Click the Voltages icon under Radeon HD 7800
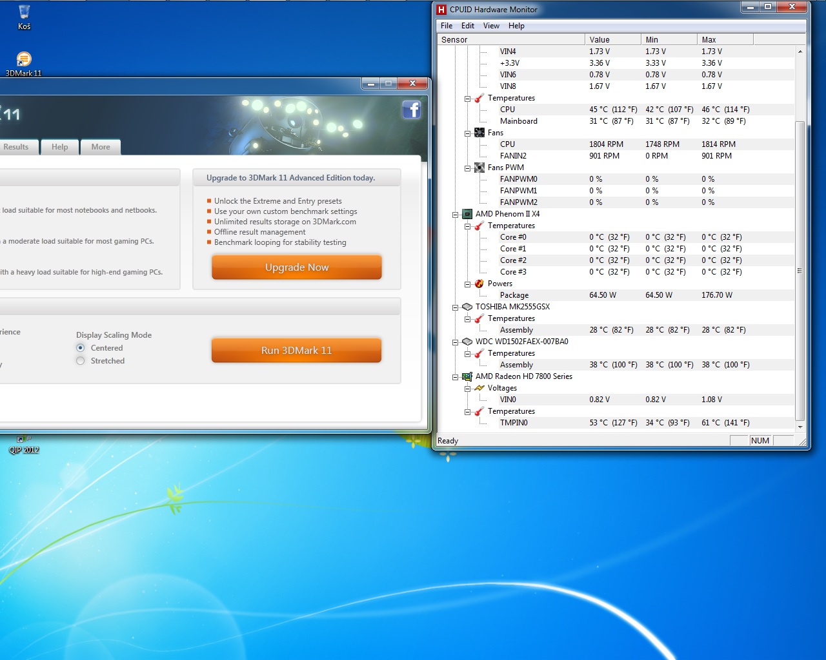This screenshot has width=826, height=660. point(479,388)
